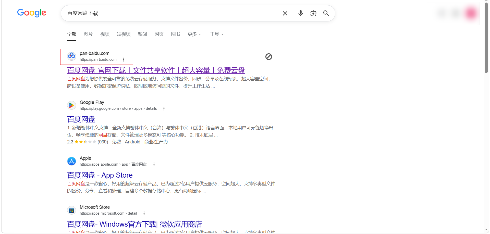Open pan-baidu.com result favicon

71,56
